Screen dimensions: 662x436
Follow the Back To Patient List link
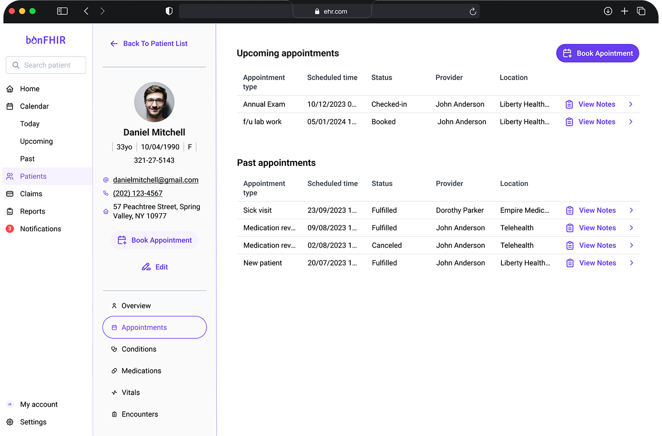point(155,43)
